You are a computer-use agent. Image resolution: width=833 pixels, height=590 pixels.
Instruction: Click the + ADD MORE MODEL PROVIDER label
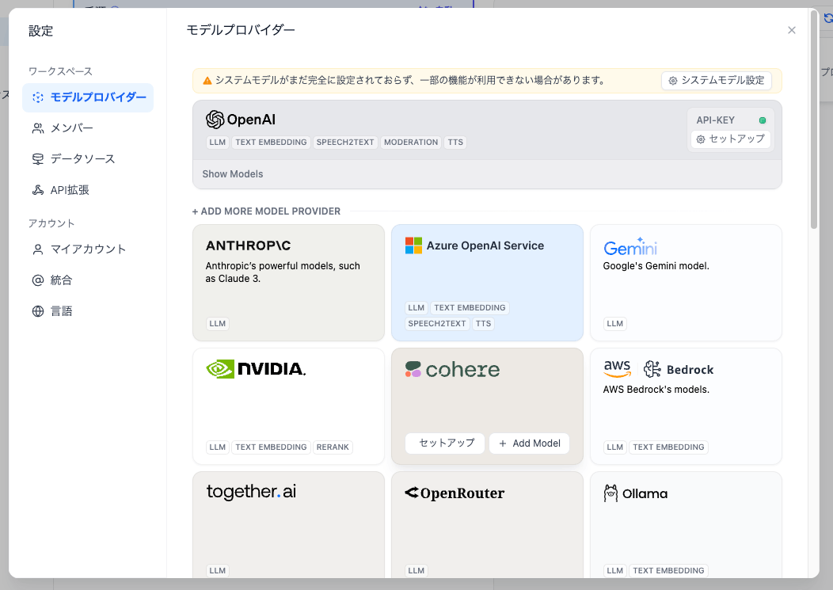266,211
